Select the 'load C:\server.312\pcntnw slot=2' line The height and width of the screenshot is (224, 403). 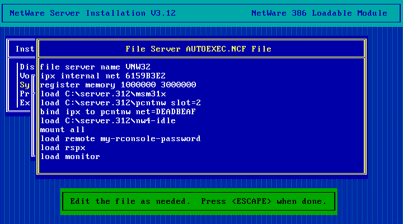tap(120, 103)
